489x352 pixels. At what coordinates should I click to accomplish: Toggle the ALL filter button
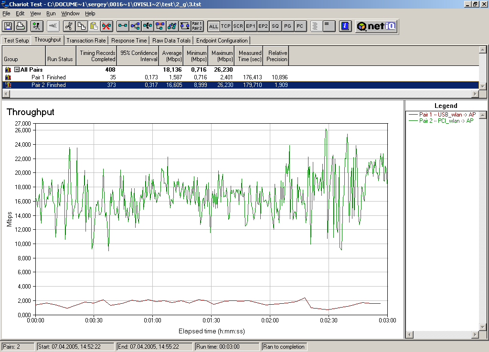click(x=213, y=26)
